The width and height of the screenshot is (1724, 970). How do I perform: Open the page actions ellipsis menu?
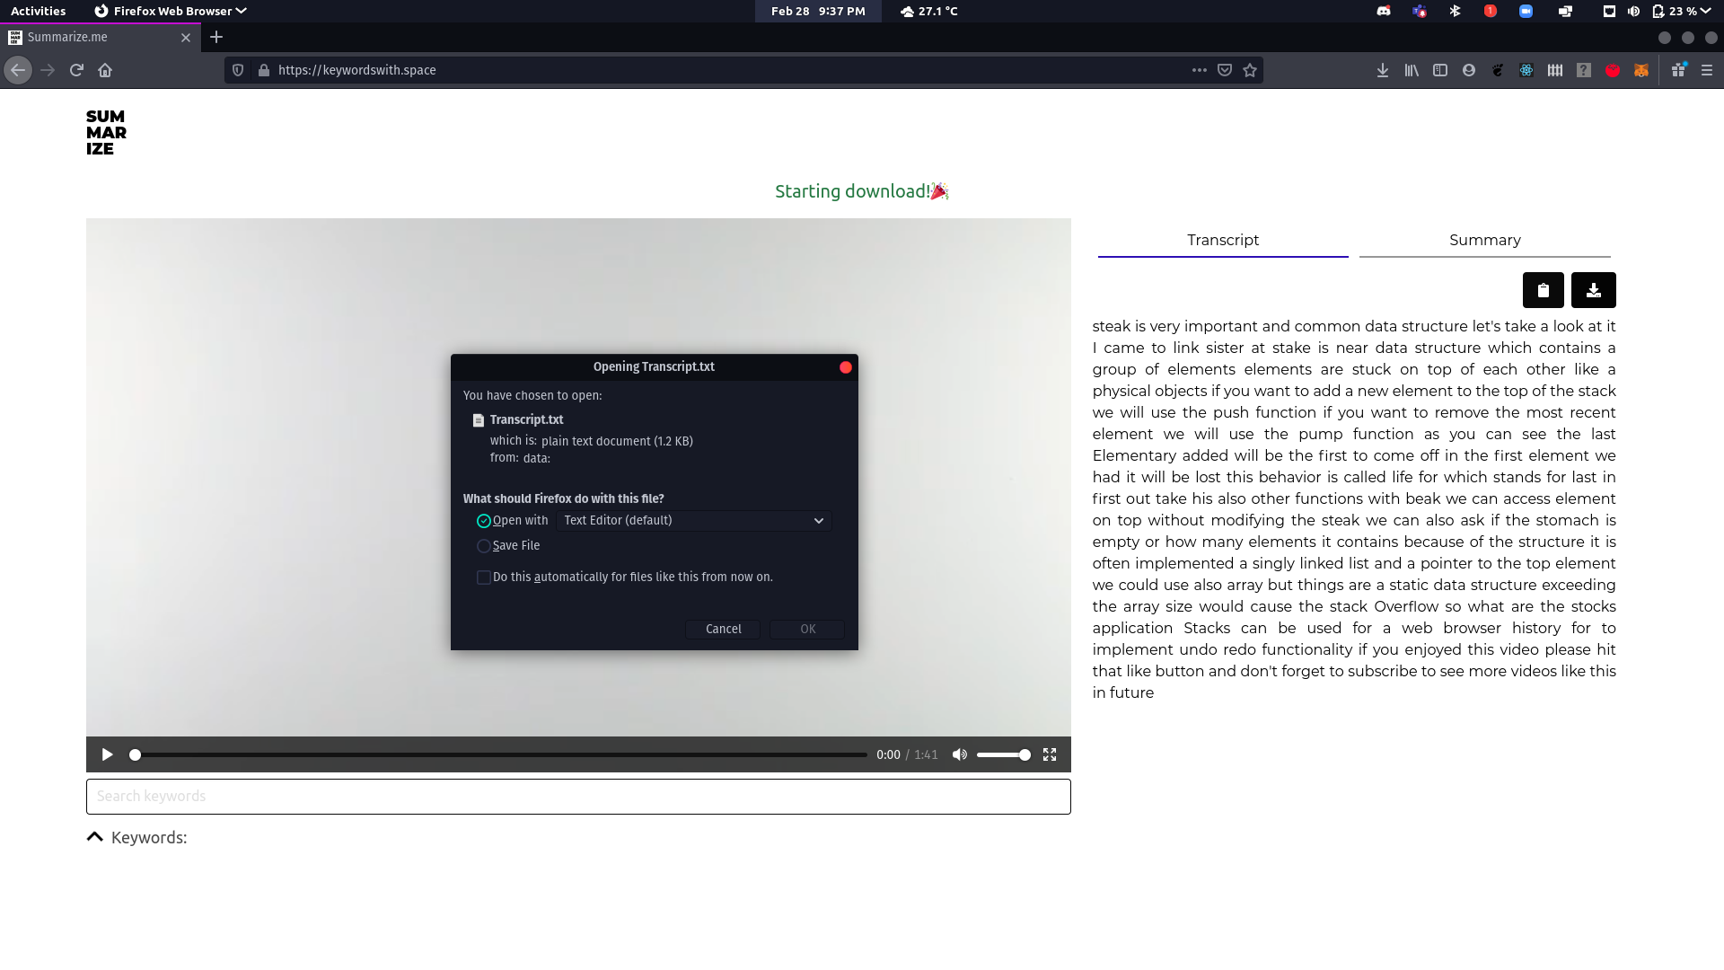coord(1199,70)
